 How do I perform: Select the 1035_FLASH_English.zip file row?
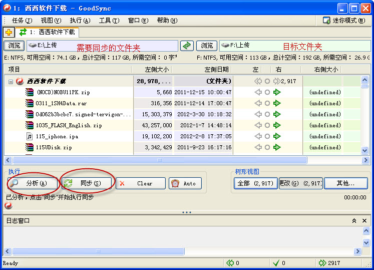pyautogui.click(x=182, y=125)
